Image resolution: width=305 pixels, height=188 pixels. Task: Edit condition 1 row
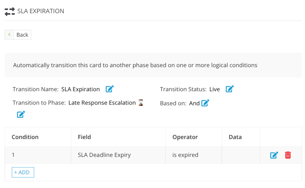(x=274, y=155)
